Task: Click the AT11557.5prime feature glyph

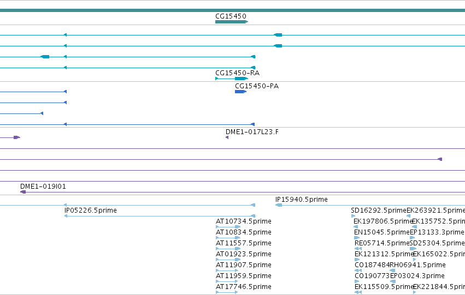Action: 228,249
